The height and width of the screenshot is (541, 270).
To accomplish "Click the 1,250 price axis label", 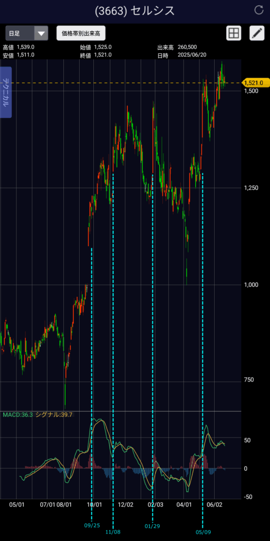I will [252, 188].
